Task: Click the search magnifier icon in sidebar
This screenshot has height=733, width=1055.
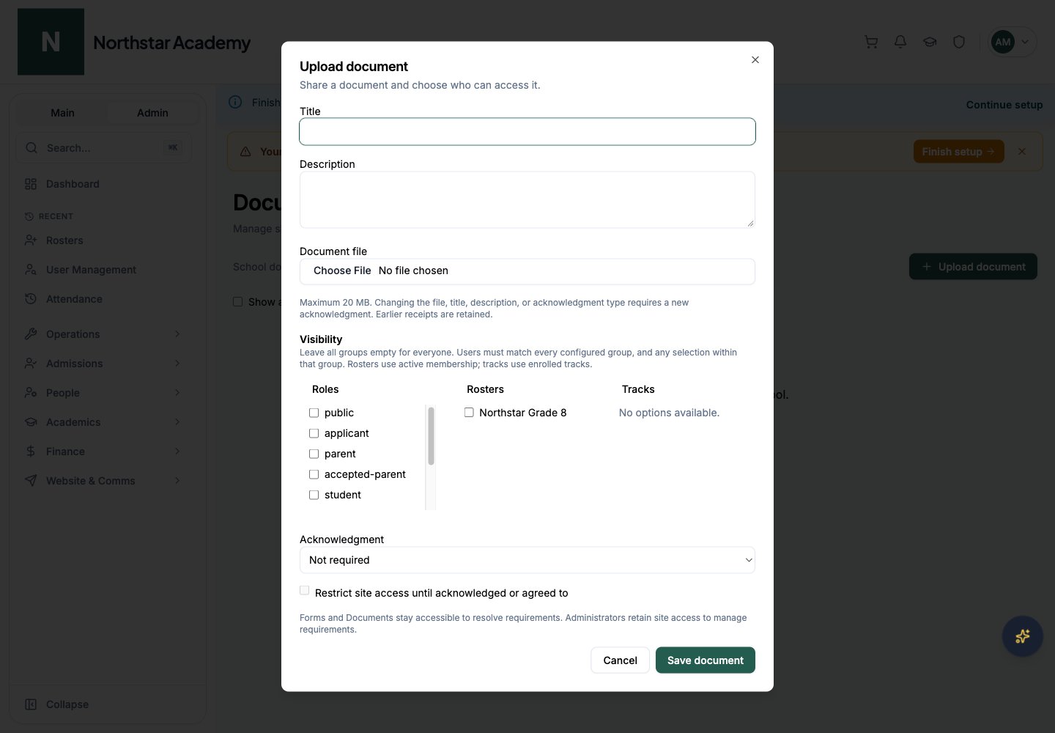Action: click(x=32, y=148)
